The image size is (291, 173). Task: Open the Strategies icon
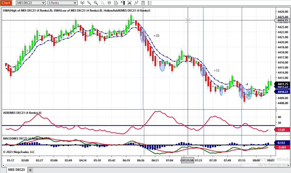[143, 3]
